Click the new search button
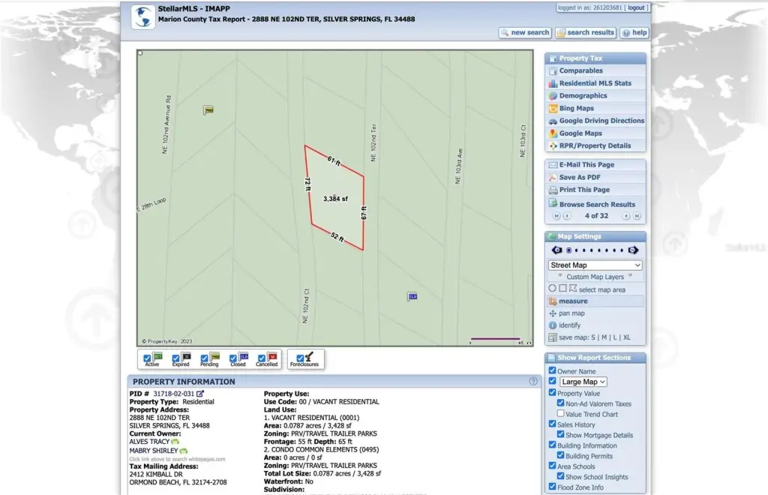Screen dimensions: 768x495 [x=525, y=33]
